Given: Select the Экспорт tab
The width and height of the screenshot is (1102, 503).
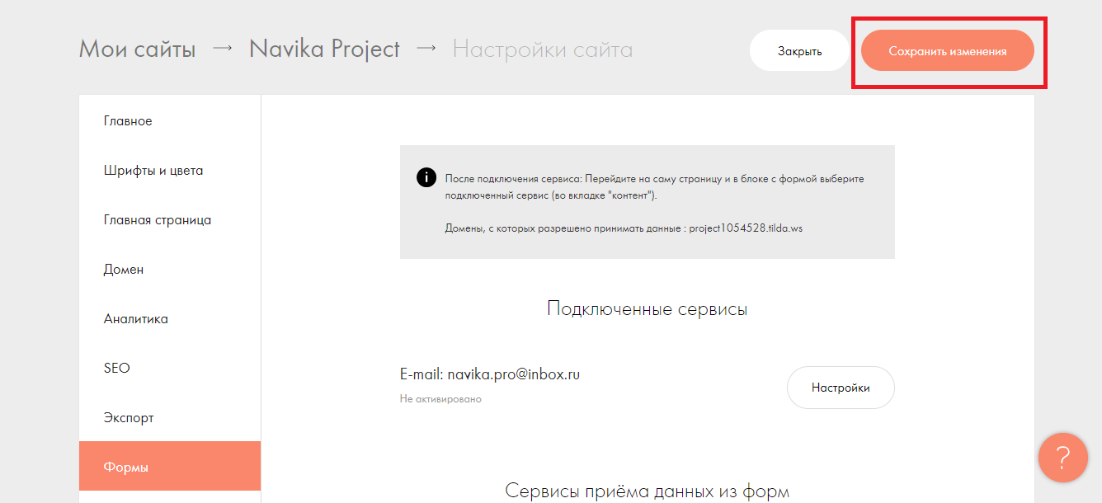Looking at the screenshot, I should (129, 418).
